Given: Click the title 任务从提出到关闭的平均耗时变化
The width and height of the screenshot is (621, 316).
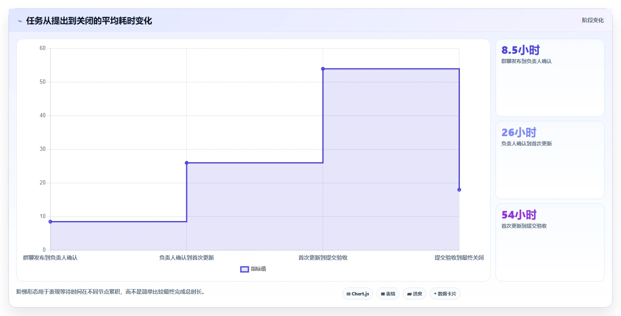Looking at the screenshot, I should (x=89, y=21).
